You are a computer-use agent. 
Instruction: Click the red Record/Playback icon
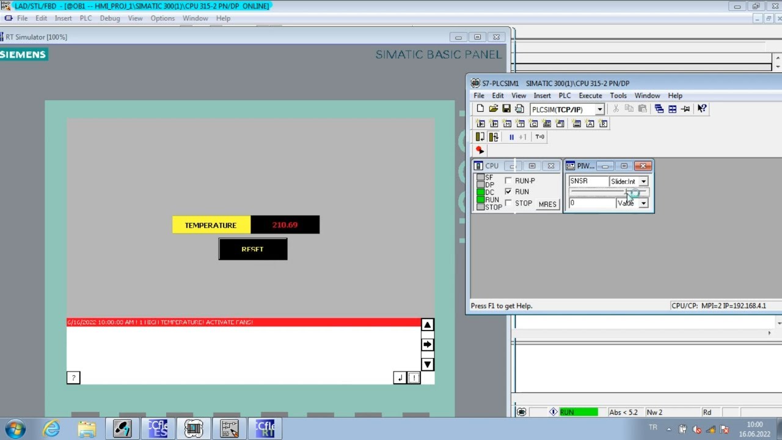point(480,150)
